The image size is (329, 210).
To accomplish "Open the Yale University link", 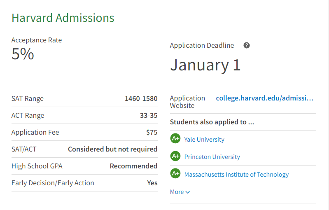I will (x=204, y=140).
